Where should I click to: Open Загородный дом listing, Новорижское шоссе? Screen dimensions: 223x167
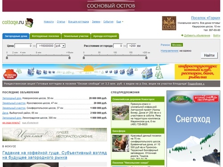click(12, 98)
